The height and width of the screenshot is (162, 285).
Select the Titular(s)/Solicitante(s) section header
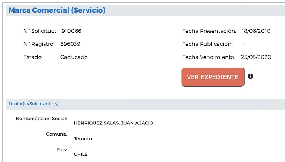click(33, 104)
